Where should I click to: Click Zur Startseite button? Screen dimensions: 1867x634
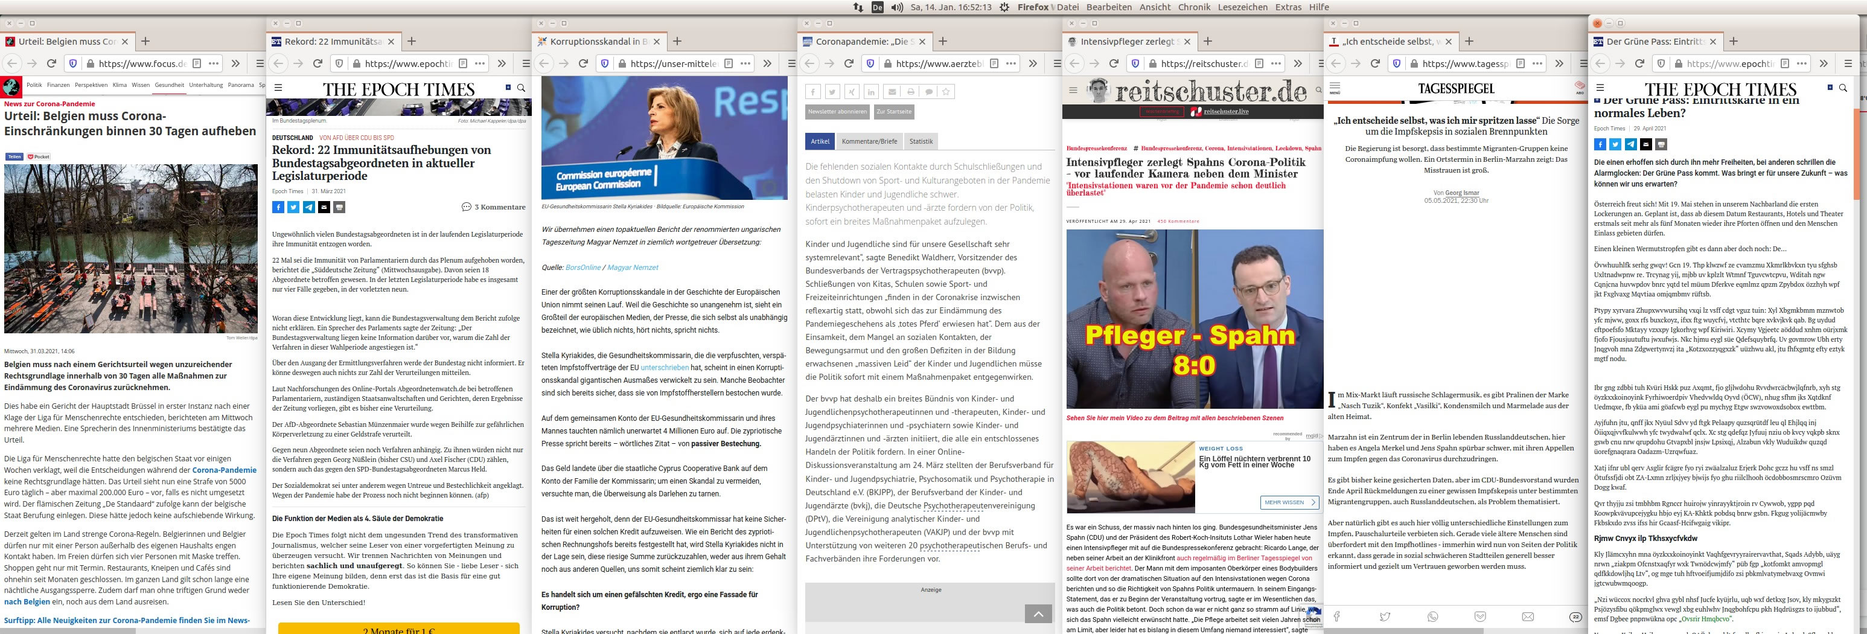click(893, 112)
